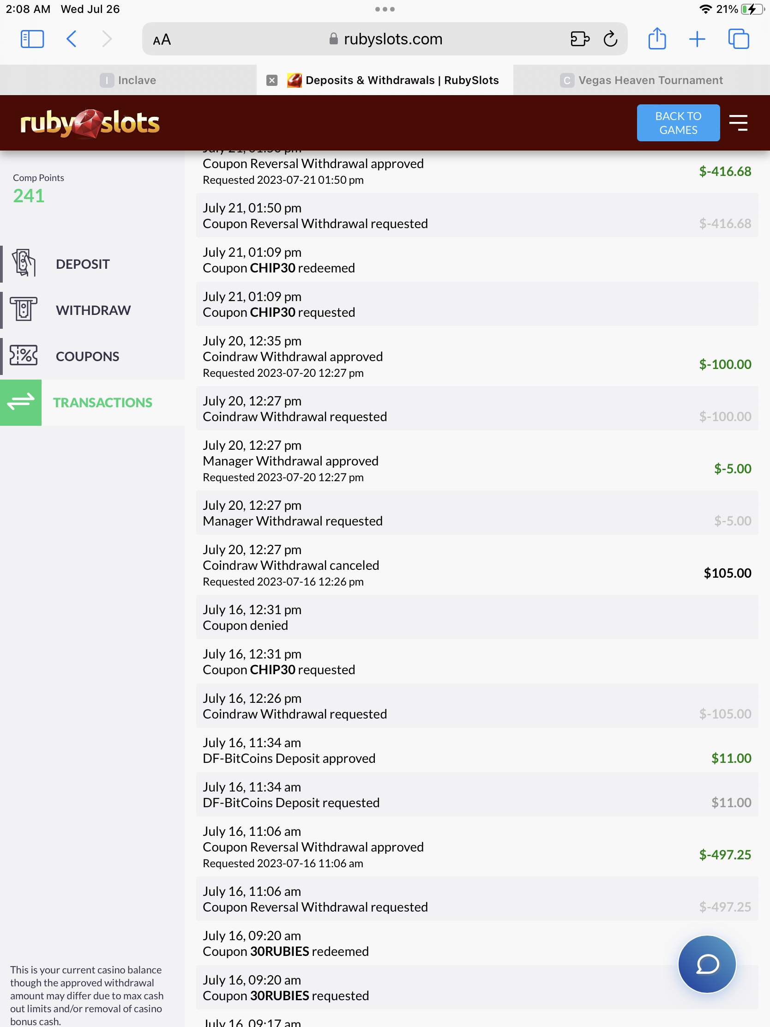Tap the rubyslots.com address field
The width and height of the screenshot is (770, 1027).
pyautogui.click(x=385, y=39)
